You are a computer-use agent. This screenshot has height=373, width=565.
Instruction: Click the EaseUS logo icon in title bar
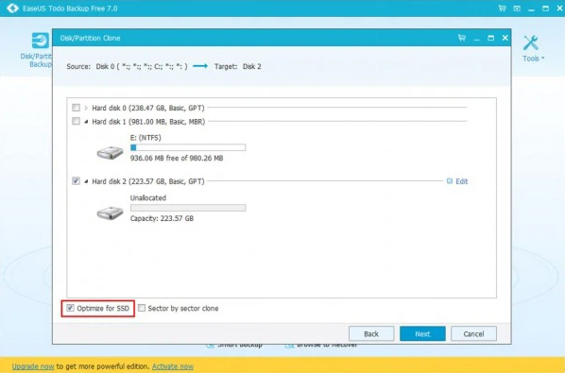point(12,8)
